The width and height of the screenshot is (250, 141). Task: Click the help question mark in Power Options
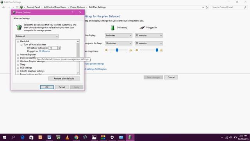tap(72, 12)
